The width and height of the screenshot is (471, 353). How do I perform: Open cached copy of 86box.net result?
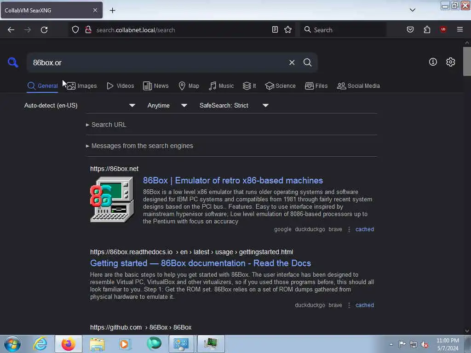[365, 229]
